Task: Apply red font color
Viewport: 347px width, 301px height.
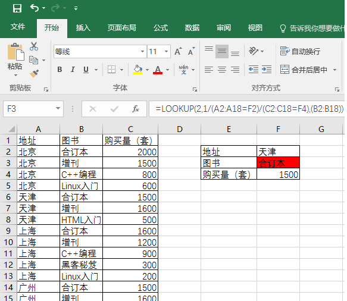Action: click(x=158, y=70)
